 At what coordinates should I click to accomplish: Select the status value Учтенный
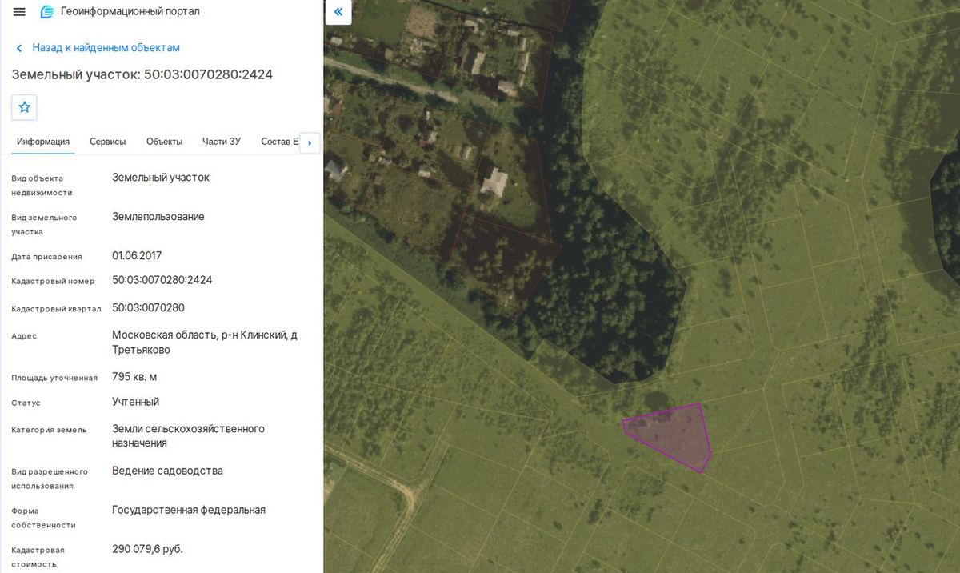[136, 402]
